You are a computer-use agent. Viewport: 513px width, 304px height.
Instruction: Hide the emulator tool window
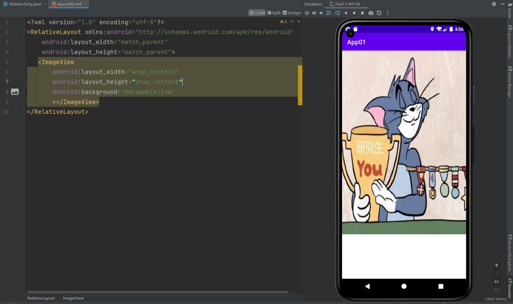502,4
